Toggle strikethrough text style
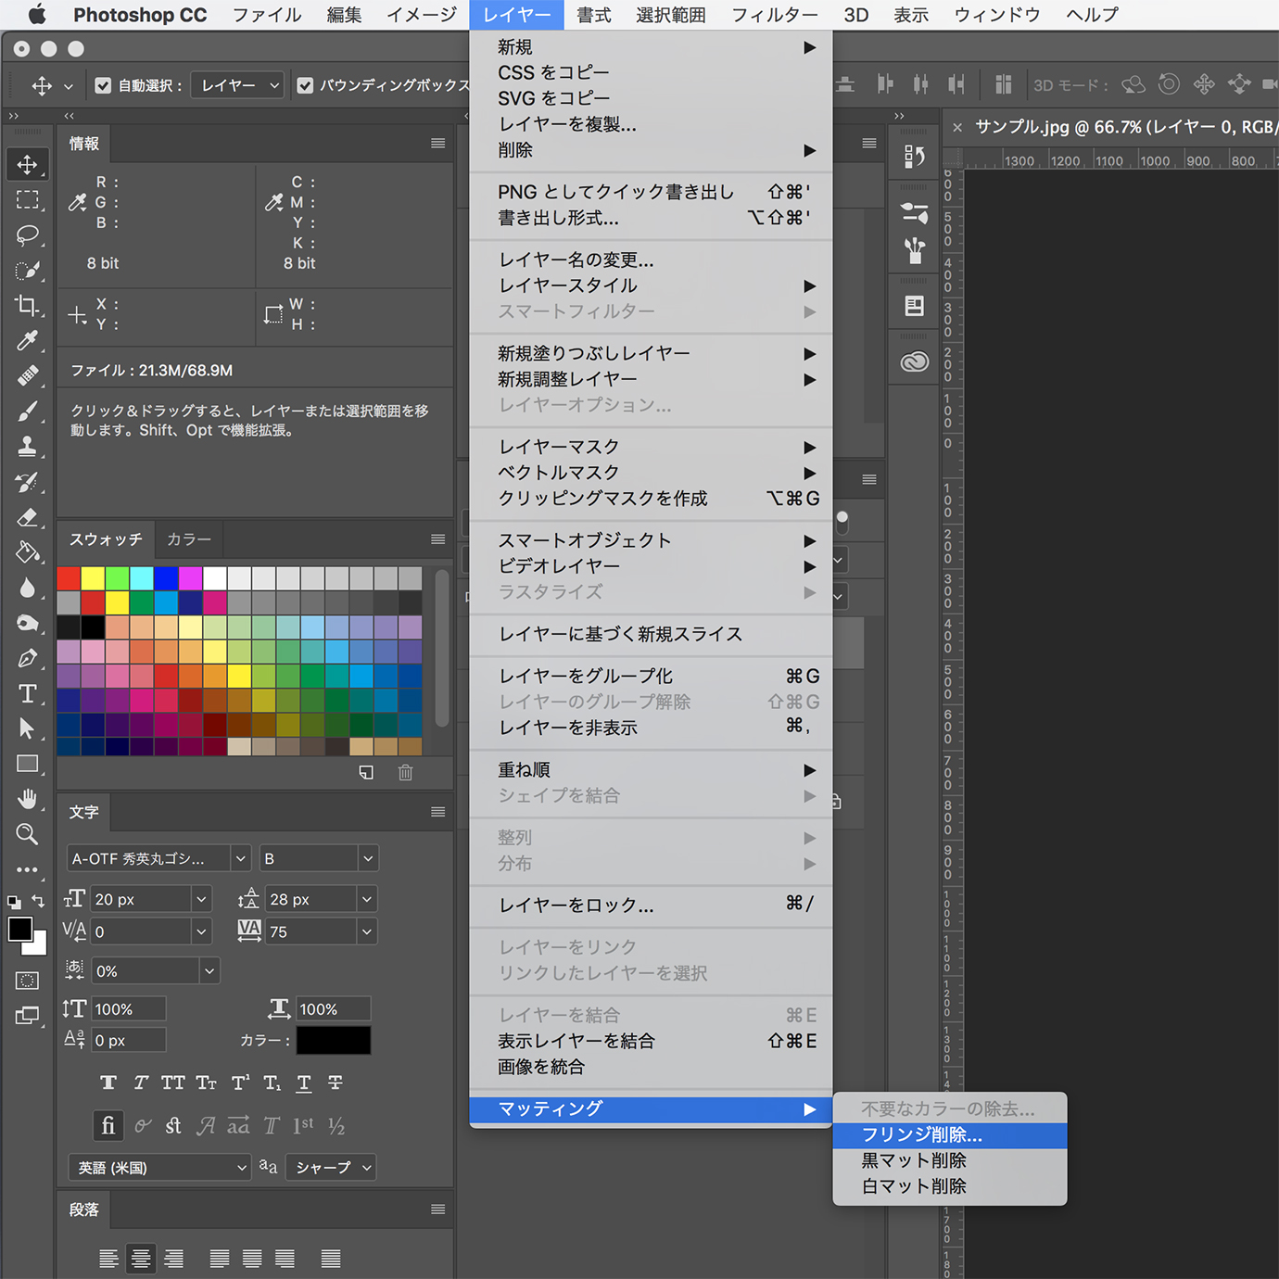Image resolution: width=1279 pixels, height=1279 pixels. 336,1083
